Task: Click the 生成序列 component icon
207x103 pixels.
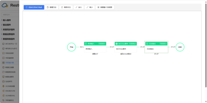Action: point(4,82)
